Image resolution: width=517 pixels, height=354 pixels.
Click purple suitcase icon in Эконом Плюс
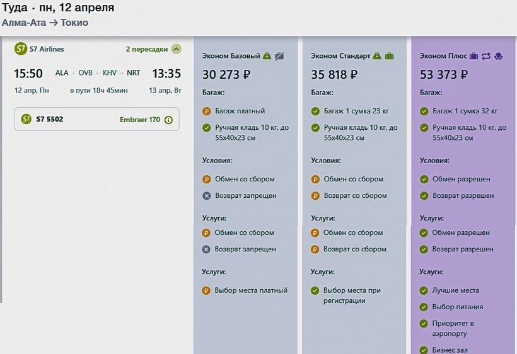coord(474,56)
